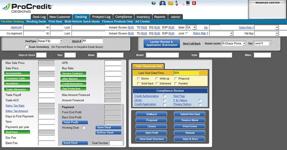287x150 pixels.
Task: Tick the Sold/Spot checkbox
Action: (139, 83)
